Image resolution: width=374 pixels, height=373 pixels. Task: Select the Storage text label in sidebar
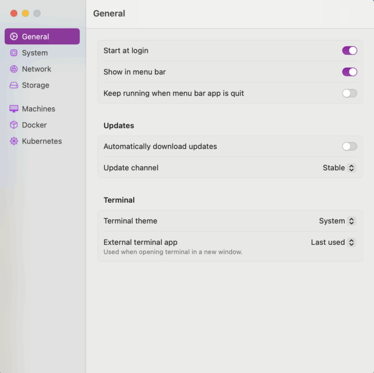click(35, 85)
